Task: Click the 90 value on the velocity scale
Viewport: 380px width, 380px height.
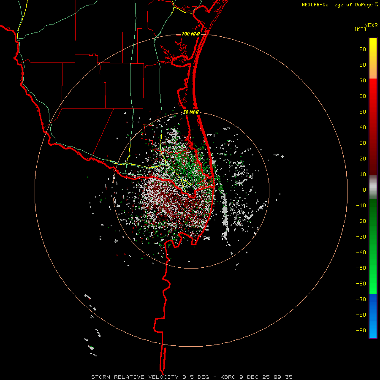Action: click(x=363, y=49)
